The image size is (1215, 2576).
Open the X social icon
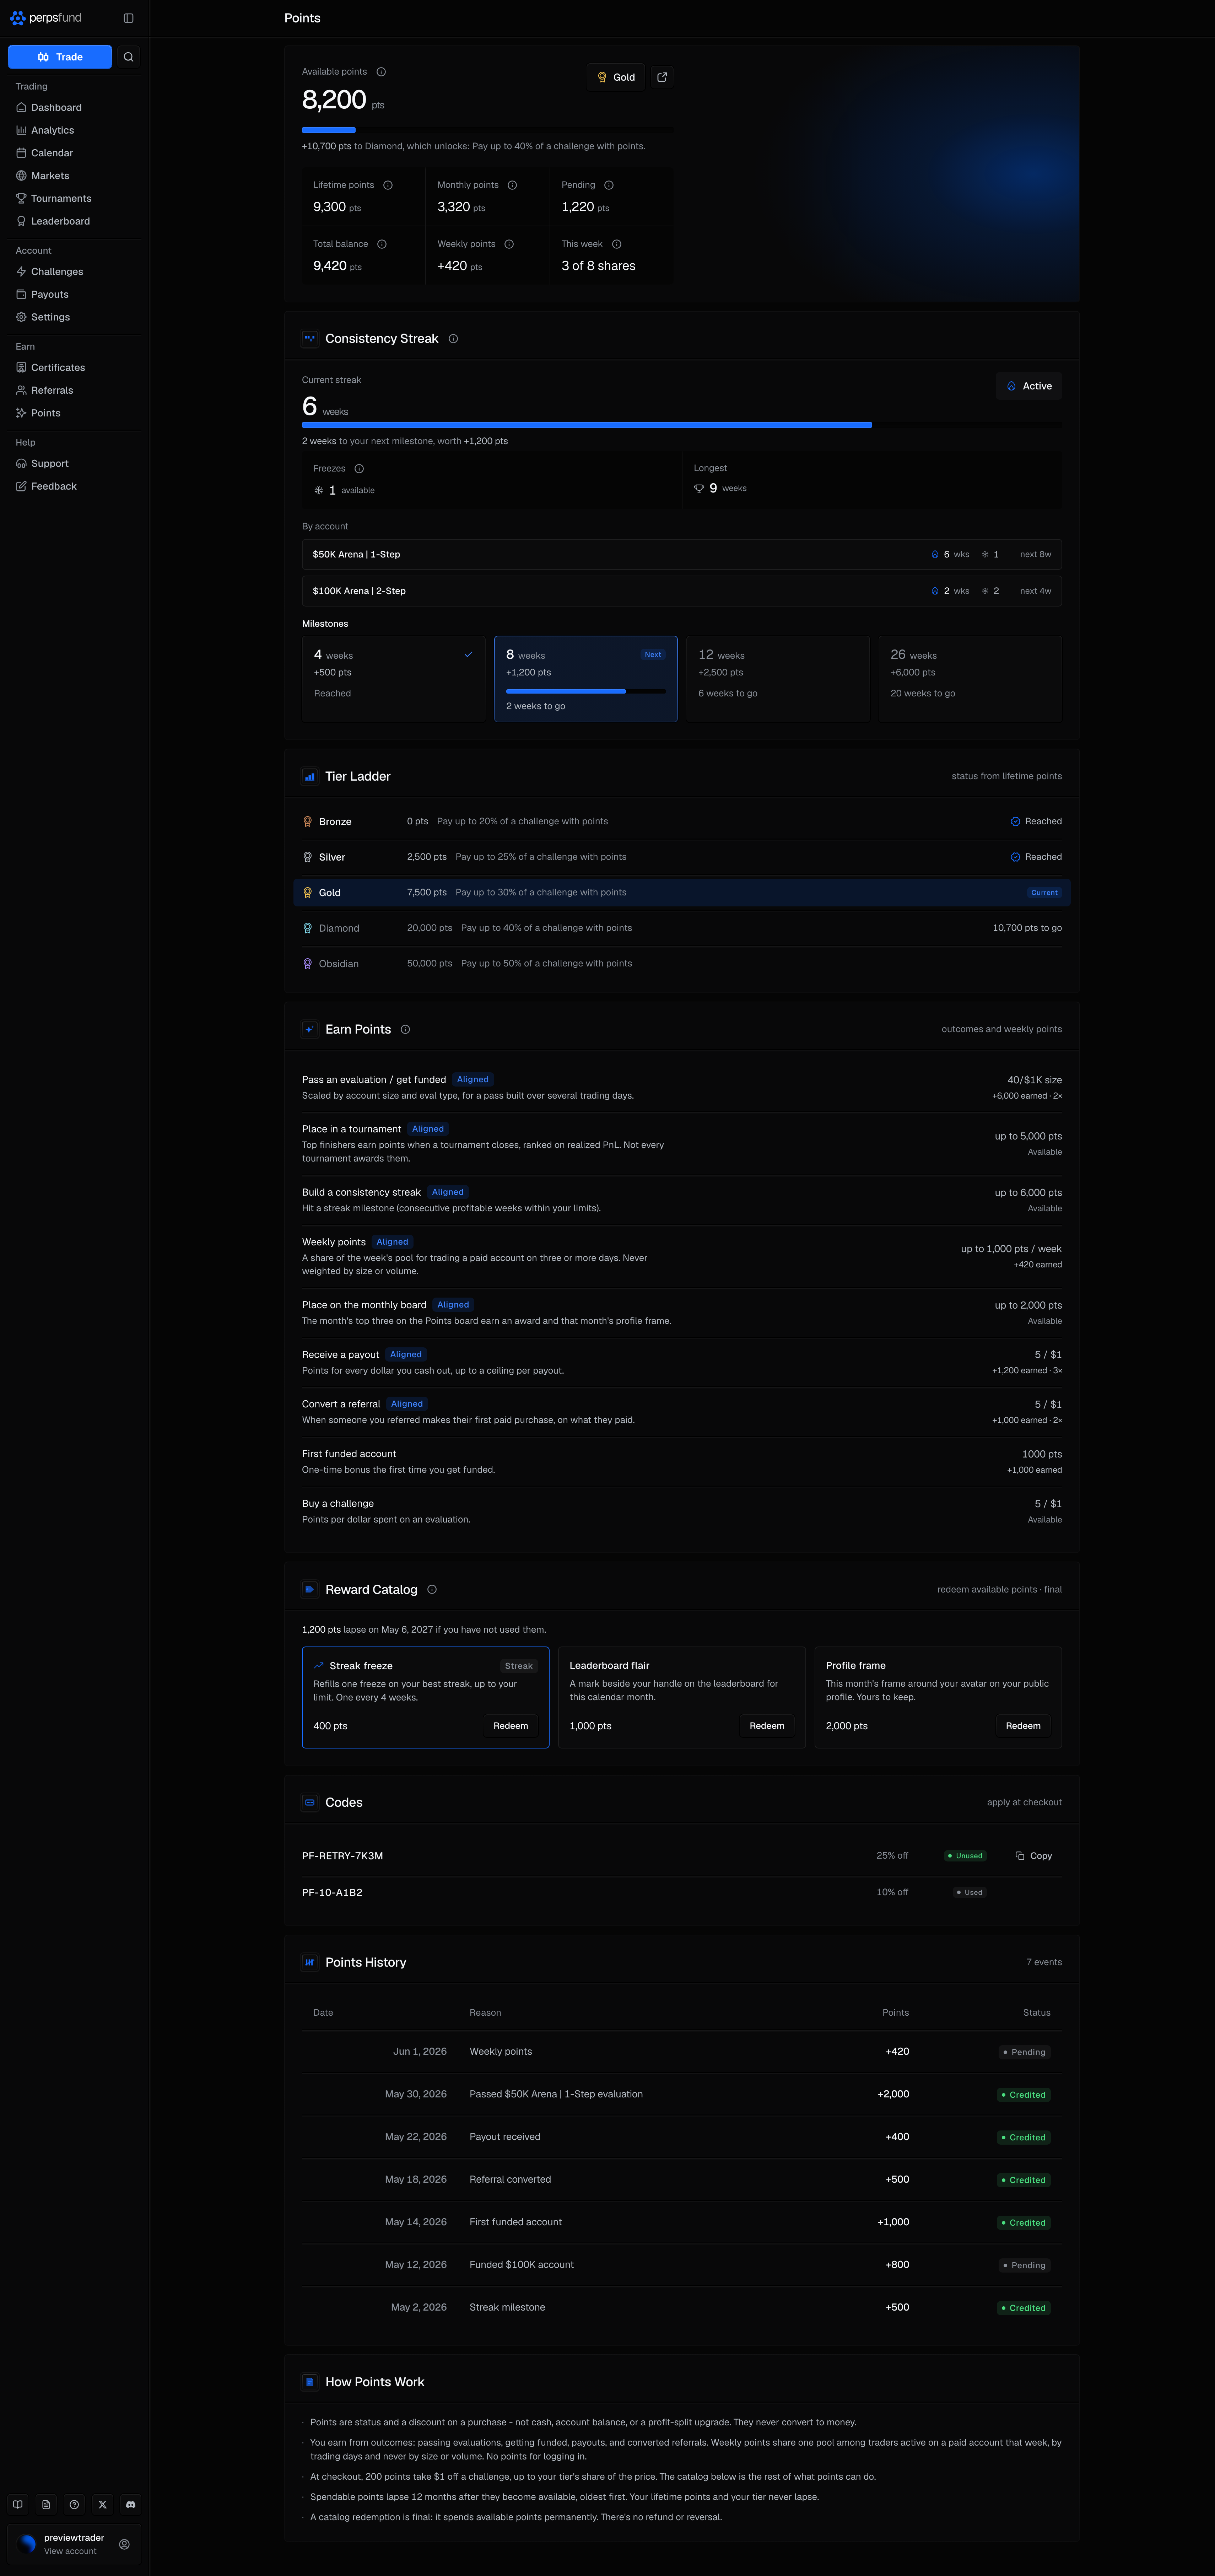[x=102, y=2504]
